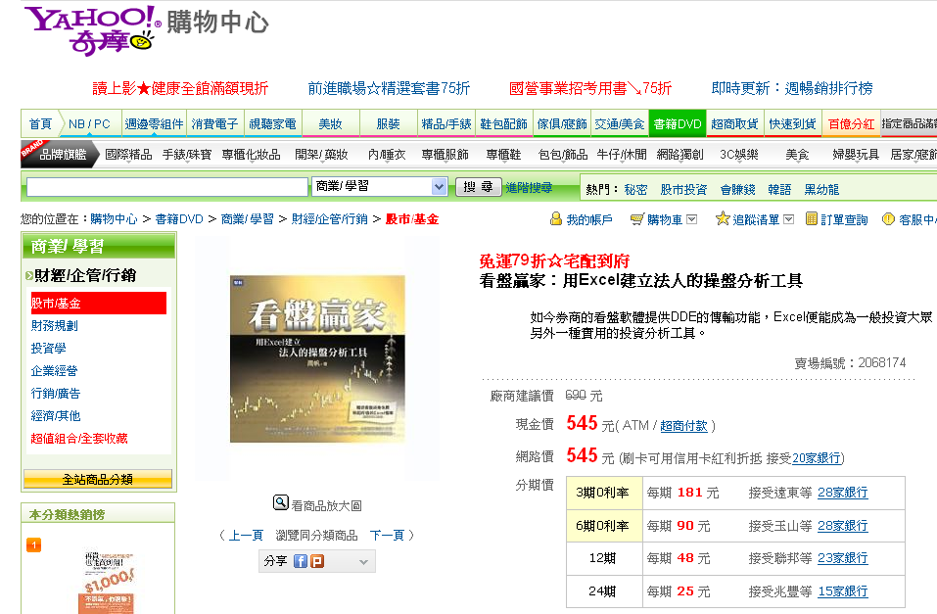This screenshot has height=614, width=937.
Task: Open the promo 即時更新:週暢銷排行榜
Action: [x=792, y=88]
